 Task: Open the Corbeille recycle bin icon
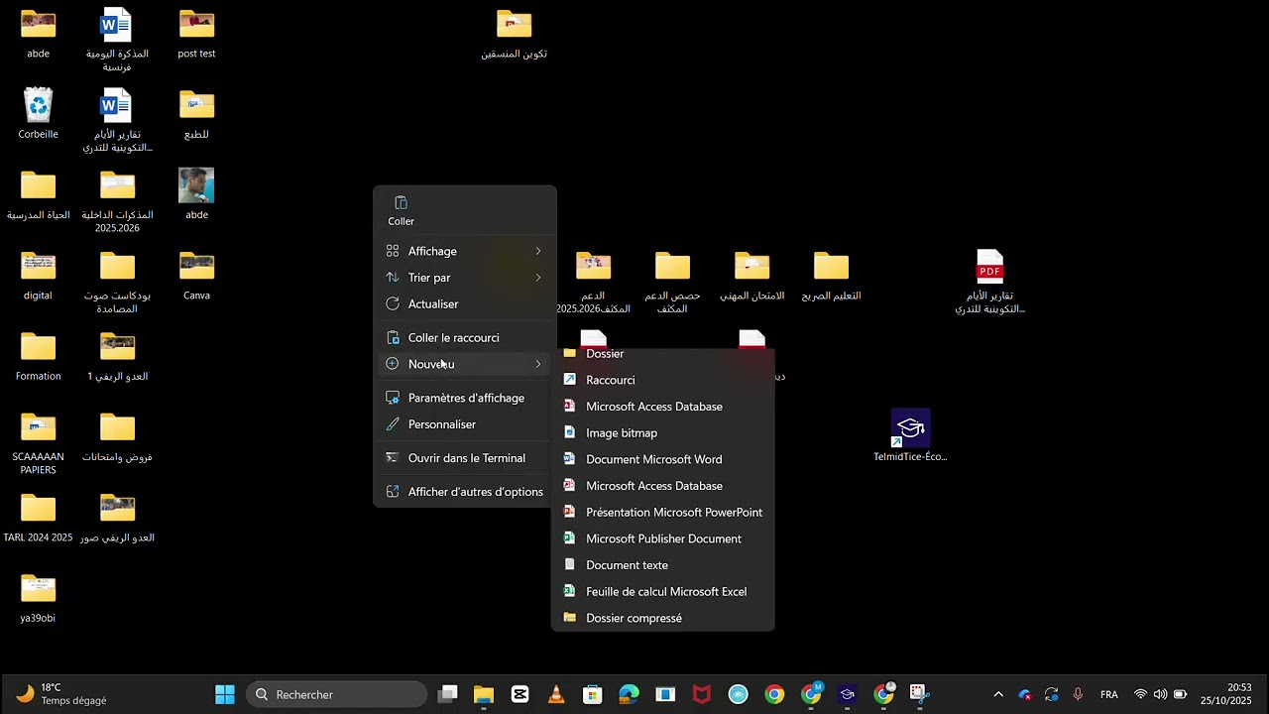pyautogui.click(x=38, y=105)
